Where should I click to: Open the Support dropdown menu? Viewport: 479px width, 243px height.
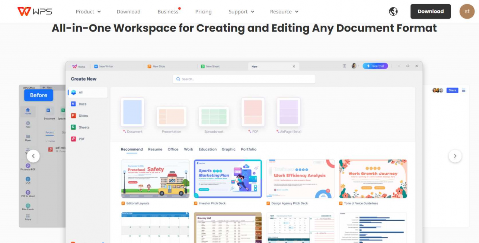pos(241,12)
